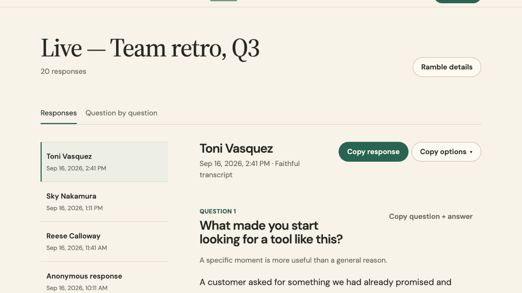Click Copy question + answer link
This screenshot has width=522, height=293.
click(431, 217)
